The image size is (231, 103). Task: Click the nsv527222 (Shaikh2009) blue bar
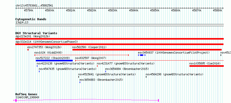tap(54, 61)
